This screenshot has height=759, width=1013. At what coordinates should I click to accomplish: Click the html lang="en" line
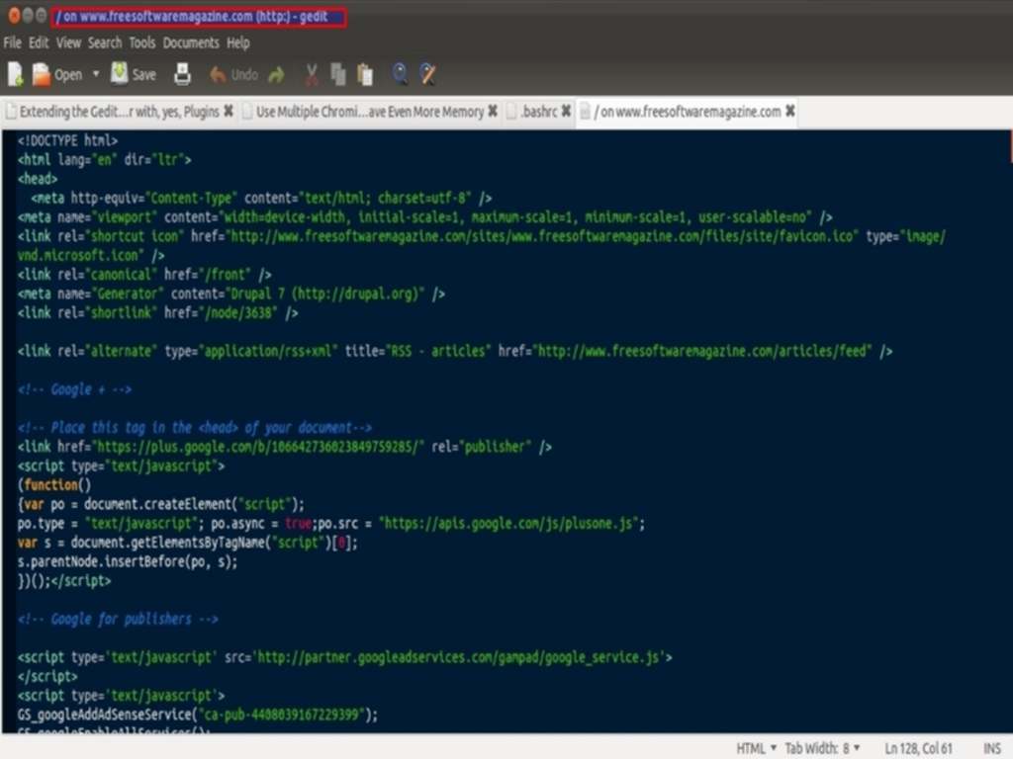[x=105, y=159]
